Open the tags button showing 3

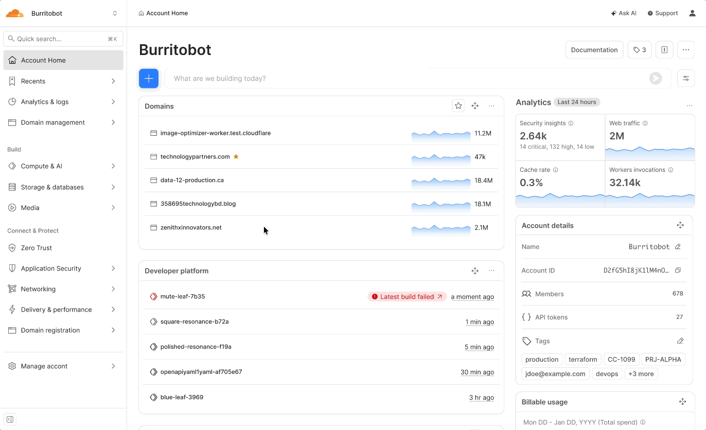(x=640, y=50)
